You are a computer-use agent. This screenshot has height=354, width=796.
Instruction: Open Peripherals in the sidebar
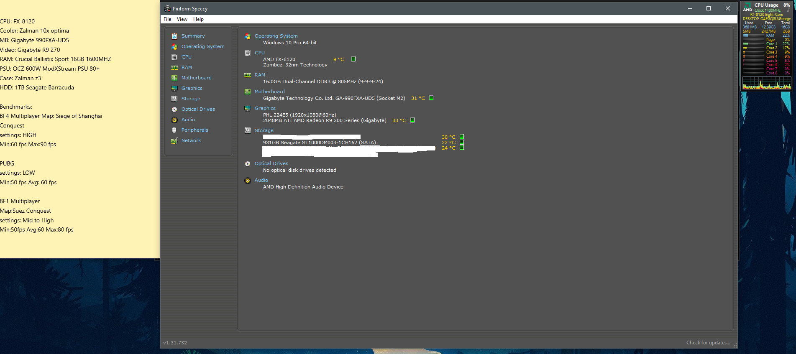(x=195, y=130)
